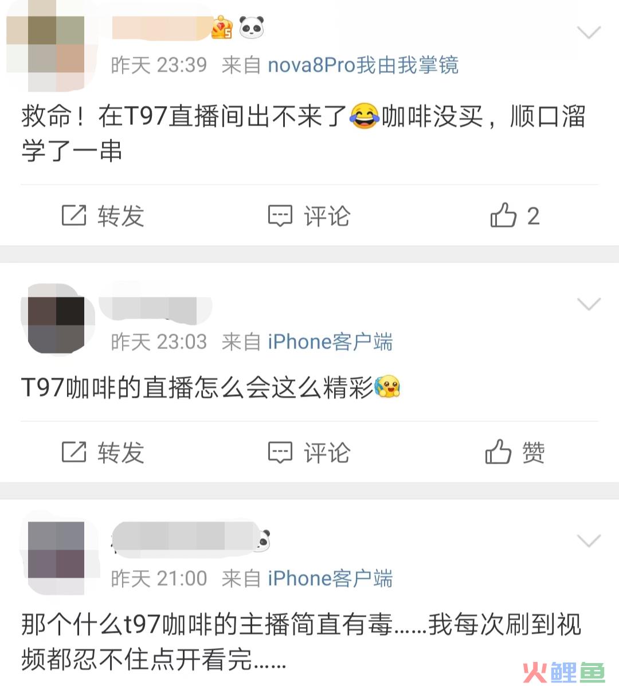The height and width of the screenshot is (686, 619).
Task: Click the repost icon on second post
Action: click(73, 452)
